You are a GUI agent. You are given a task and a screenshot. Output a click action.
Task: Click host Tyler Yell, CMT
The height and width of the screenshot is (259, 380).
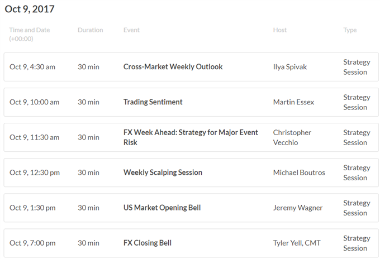[x=297, y=243]
